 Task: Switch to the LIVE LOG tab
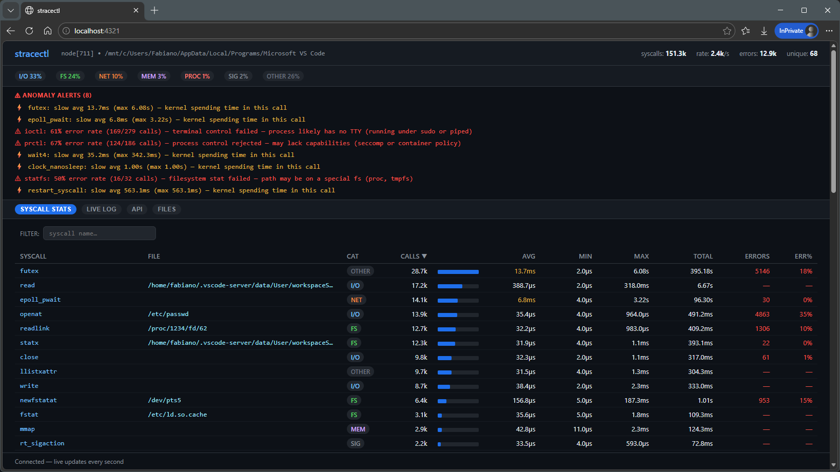(101, 209)
